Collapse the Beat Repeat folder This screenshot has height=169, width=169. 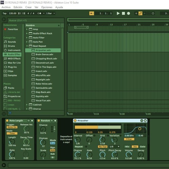coord(27,46)
